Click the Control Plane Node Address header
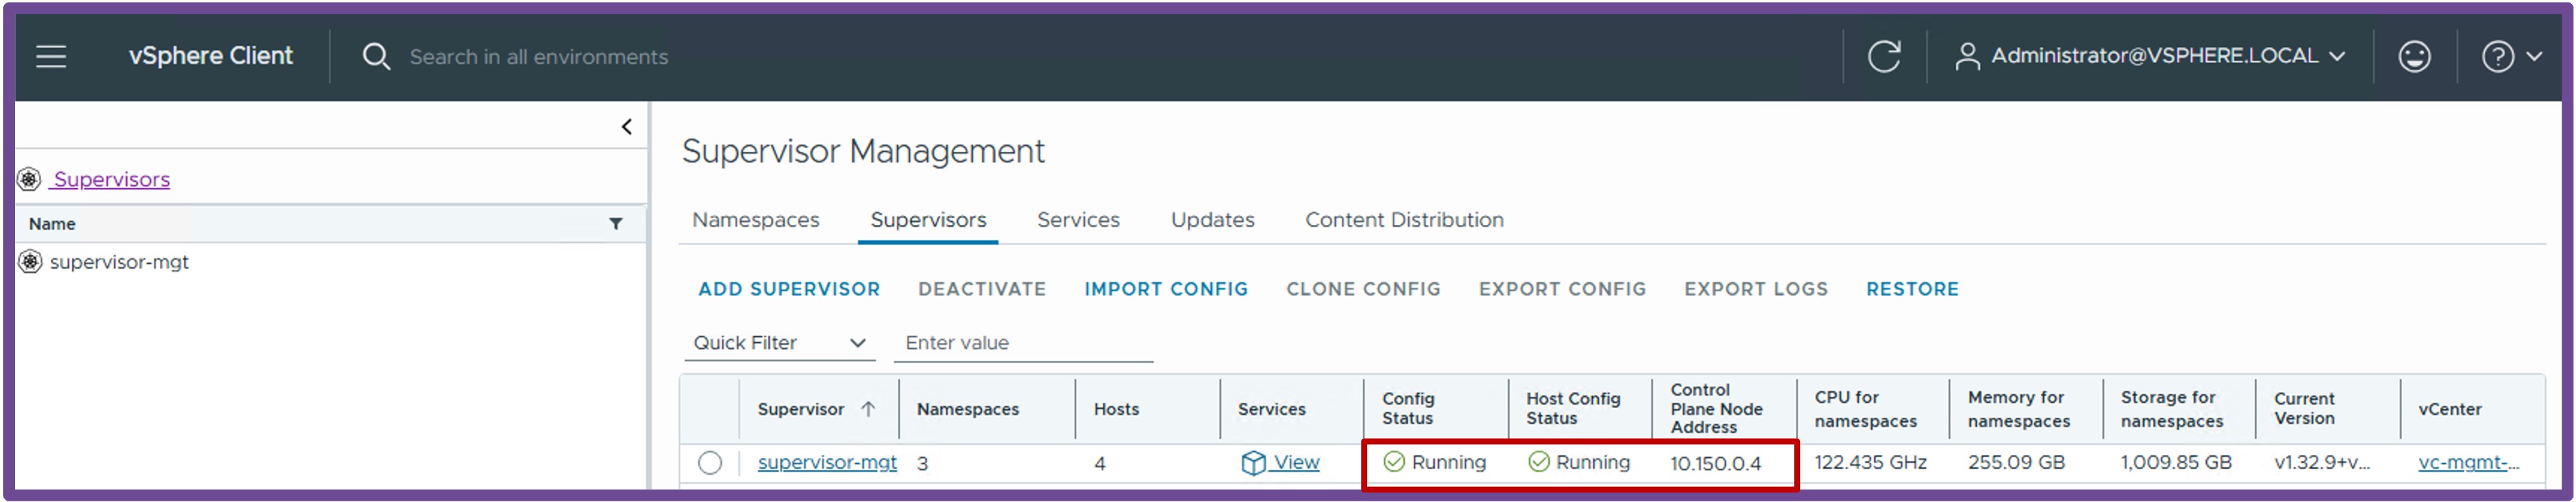Screen dimensions: 2576x502 click(1716, 409)
